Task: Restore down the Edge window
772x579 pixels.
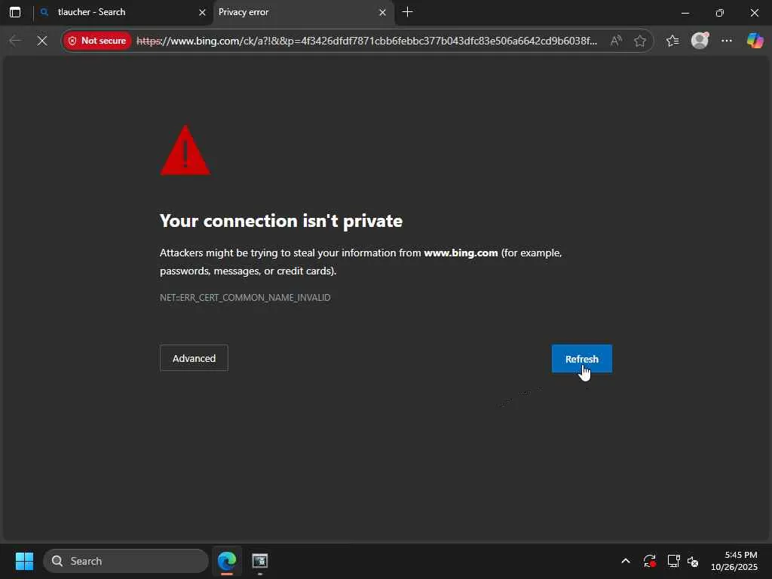Action: click(720, 12)
